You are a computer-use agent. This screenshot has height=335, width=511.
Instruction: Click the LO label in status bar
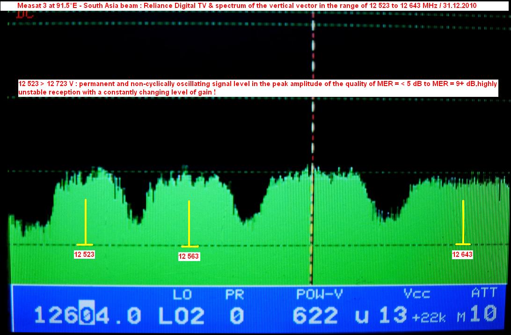pyautogui.click(x=182, y=295)
